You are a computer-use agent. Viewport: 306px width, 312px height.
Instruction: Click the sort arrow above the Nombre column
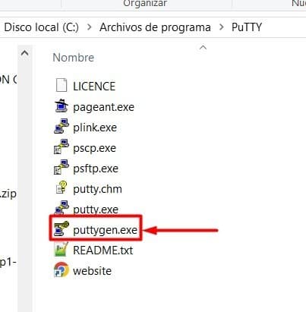coord(203,48)
